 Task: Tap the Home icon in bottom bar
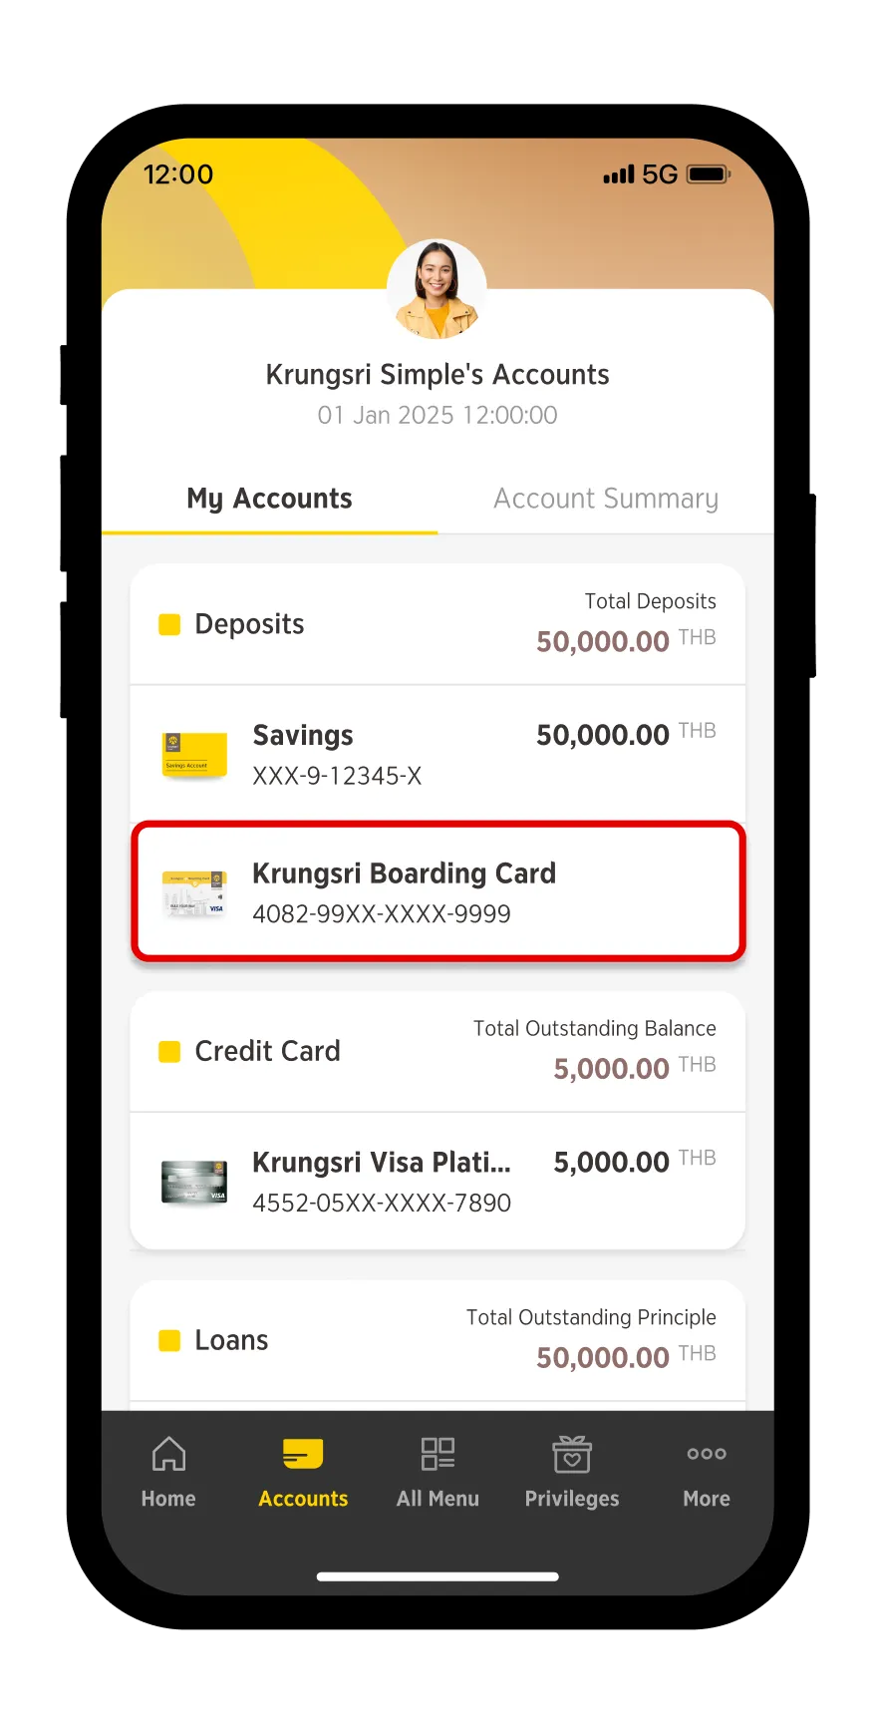(168, 1454)
